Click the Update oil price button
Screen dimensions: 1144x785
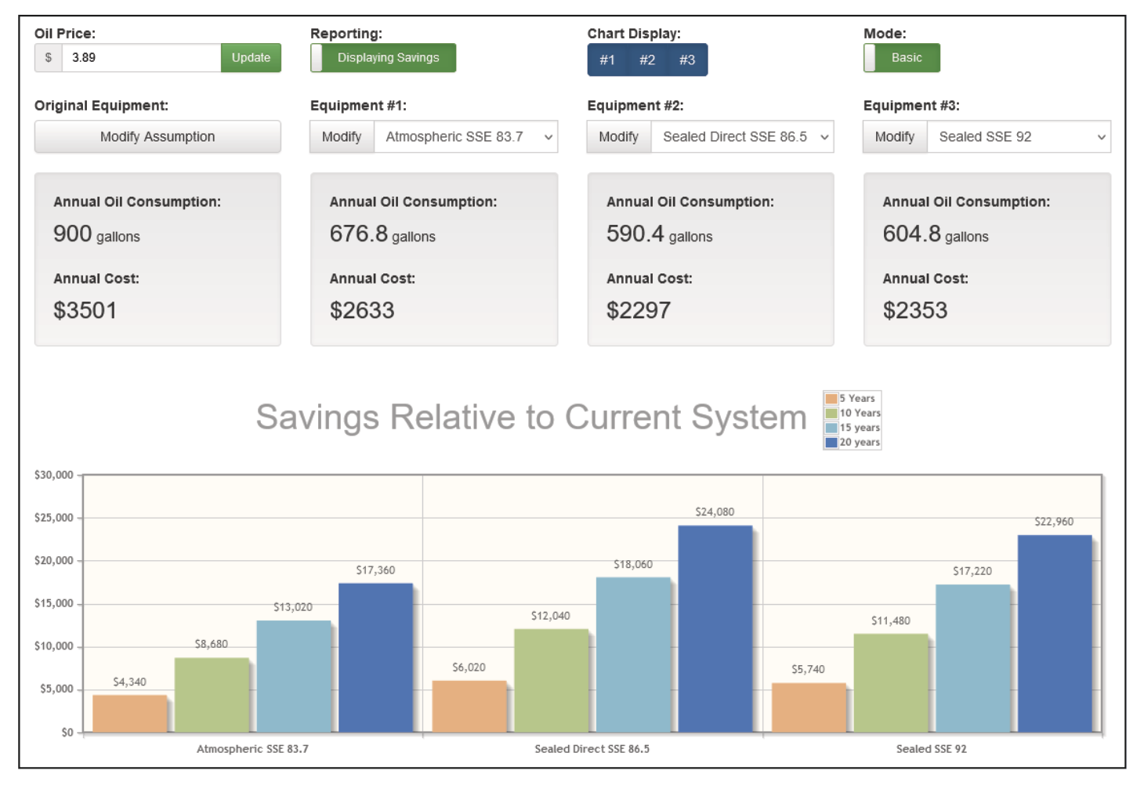251,58
